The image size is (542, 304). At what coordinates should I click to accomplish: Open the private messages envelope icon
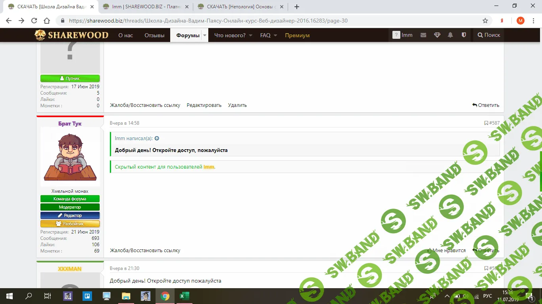423,35
